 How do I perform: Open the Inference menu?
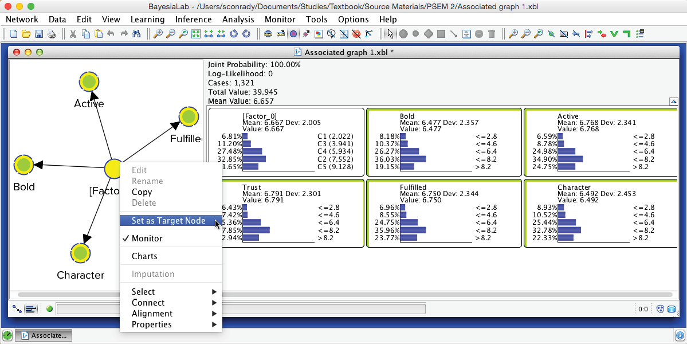(x=193, y=19)
